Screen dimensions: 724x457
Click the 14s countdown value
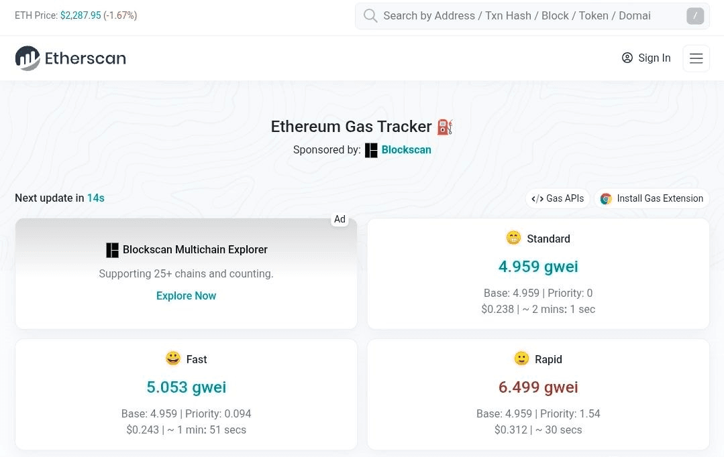[95, 198]
